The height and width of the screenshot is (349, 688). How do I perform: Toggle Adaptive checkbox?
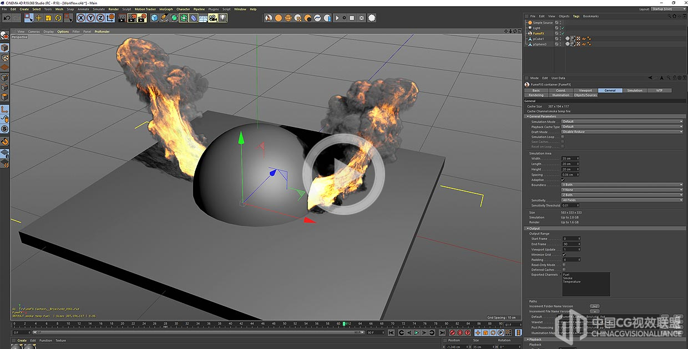[x=563, y=179]
